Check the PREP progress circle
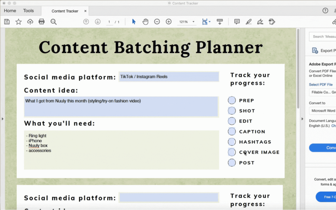 (x=232, y=100)
